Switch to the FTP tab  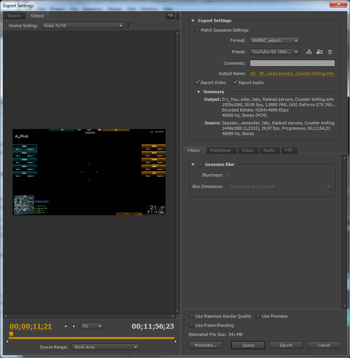point(289,150)
